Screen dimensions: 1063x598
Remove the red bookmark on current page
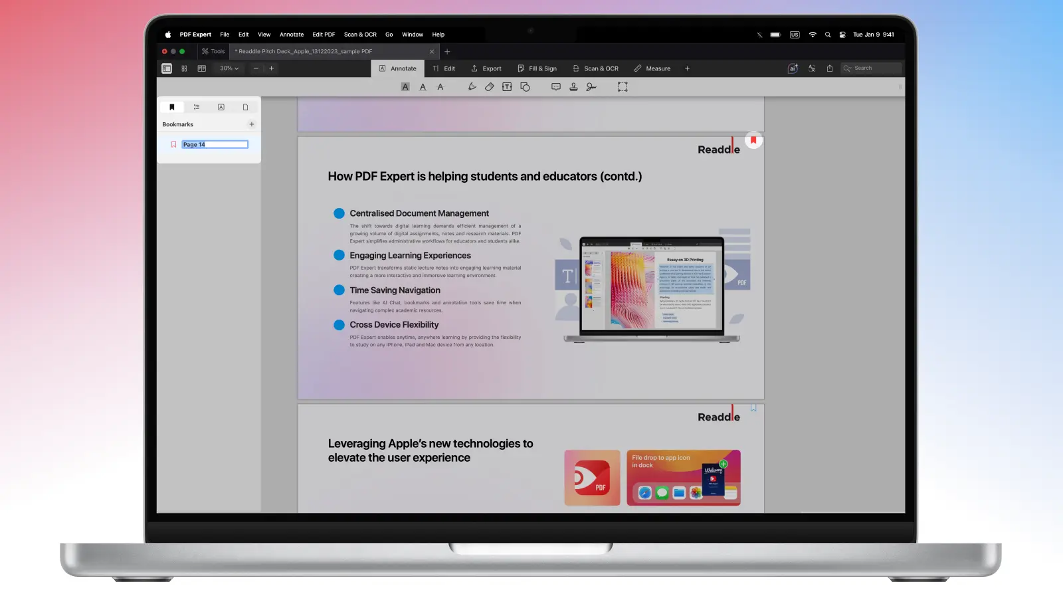(x=753, y=140)
